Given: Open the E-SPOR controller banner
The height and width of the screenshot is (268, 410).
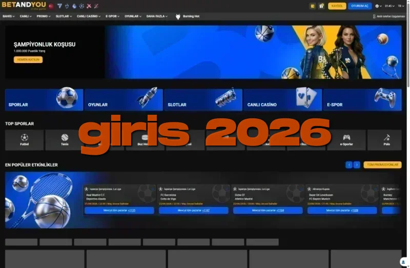Looking at the screenshot, I should pyautogui.click(x=362, y=99).
